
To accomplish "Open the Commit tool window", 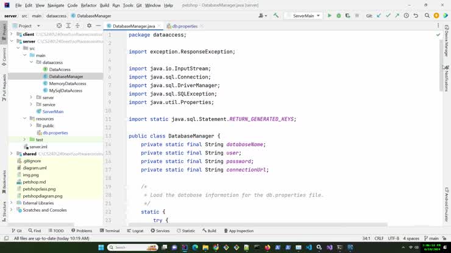I will [4, 57].
